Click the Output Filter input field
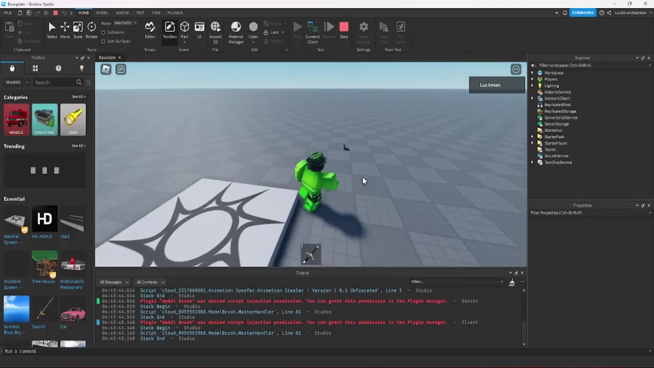The width and height of the screenshot is (654, 368). click(x=457, y=282)
